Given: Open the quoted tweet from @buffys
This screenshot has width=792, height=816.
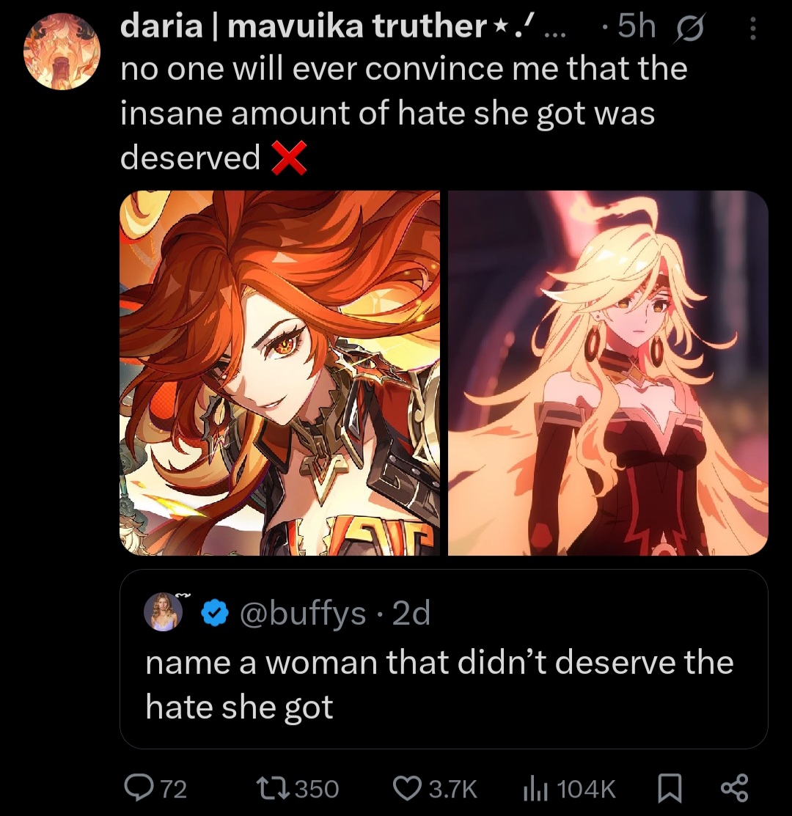Looking at the screenshot, I should click(x=444, y=659).
